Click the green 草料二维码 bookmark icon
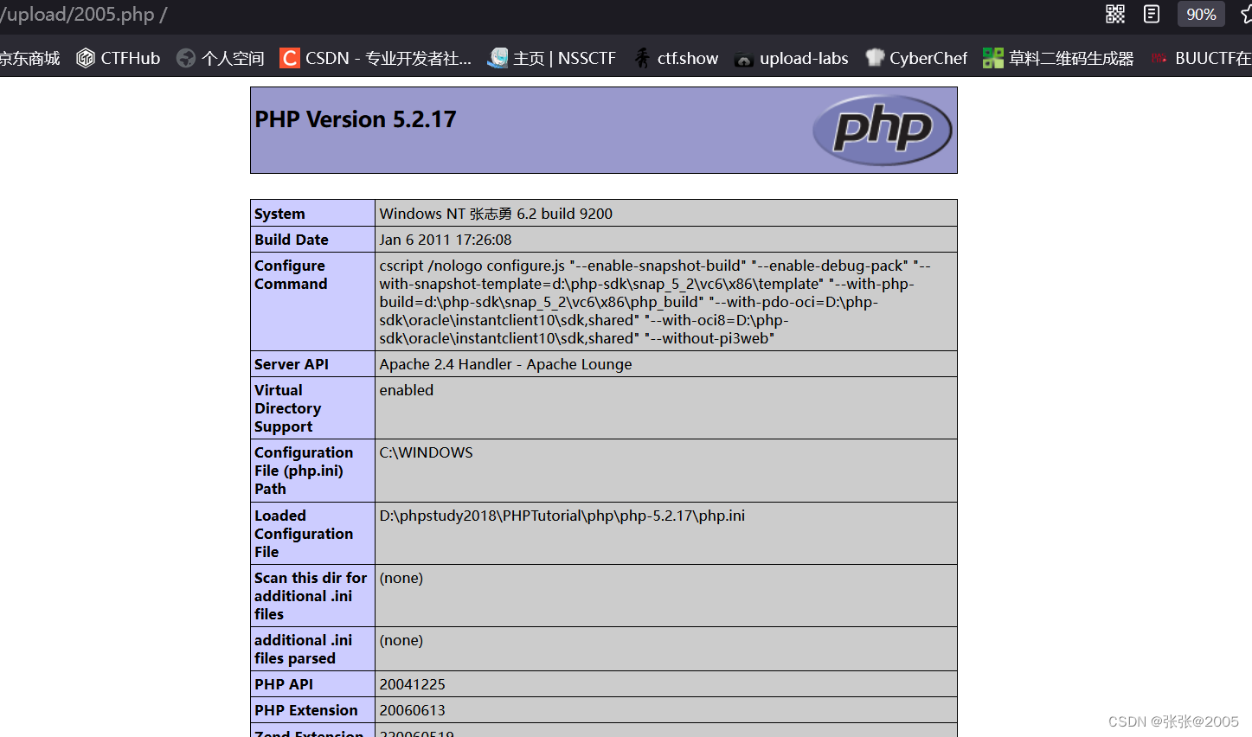Viewport: 1252px width, 737px height. click(x=993, y=58)
